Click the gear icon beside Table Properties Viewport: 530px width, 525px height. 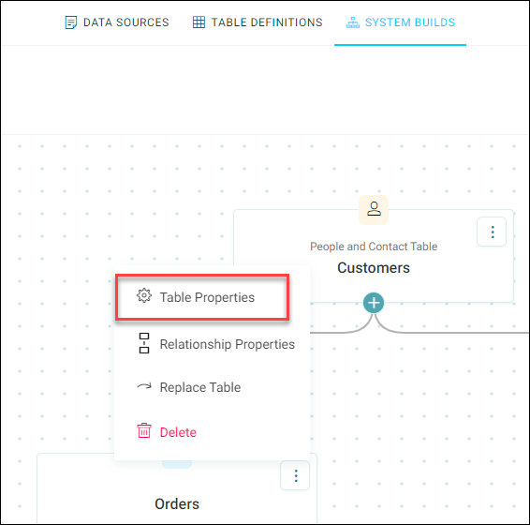click(144, 296)
